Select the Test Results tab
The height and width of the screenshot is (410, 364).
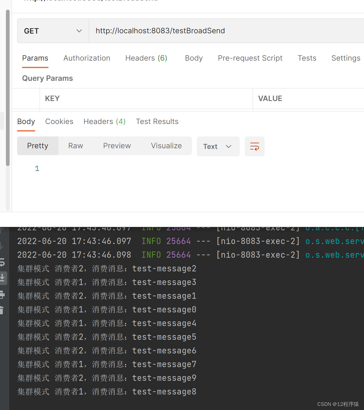[157, 122]
